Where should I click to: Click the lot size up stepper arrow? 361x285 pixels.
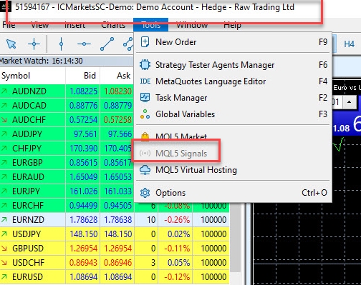point(350,102)
